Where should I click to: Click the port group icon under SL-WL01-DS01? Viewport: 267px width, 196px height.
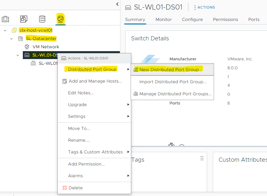coord(33,63)
